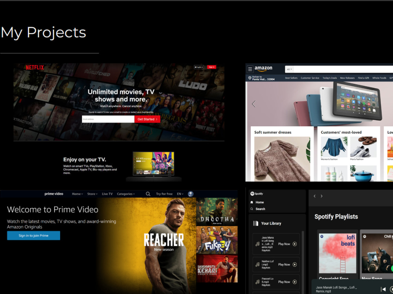The height and width of the screenshot is (294, 393).
Task: Navigate forward with Spotify right chevron
Action: tap(321, 196)
